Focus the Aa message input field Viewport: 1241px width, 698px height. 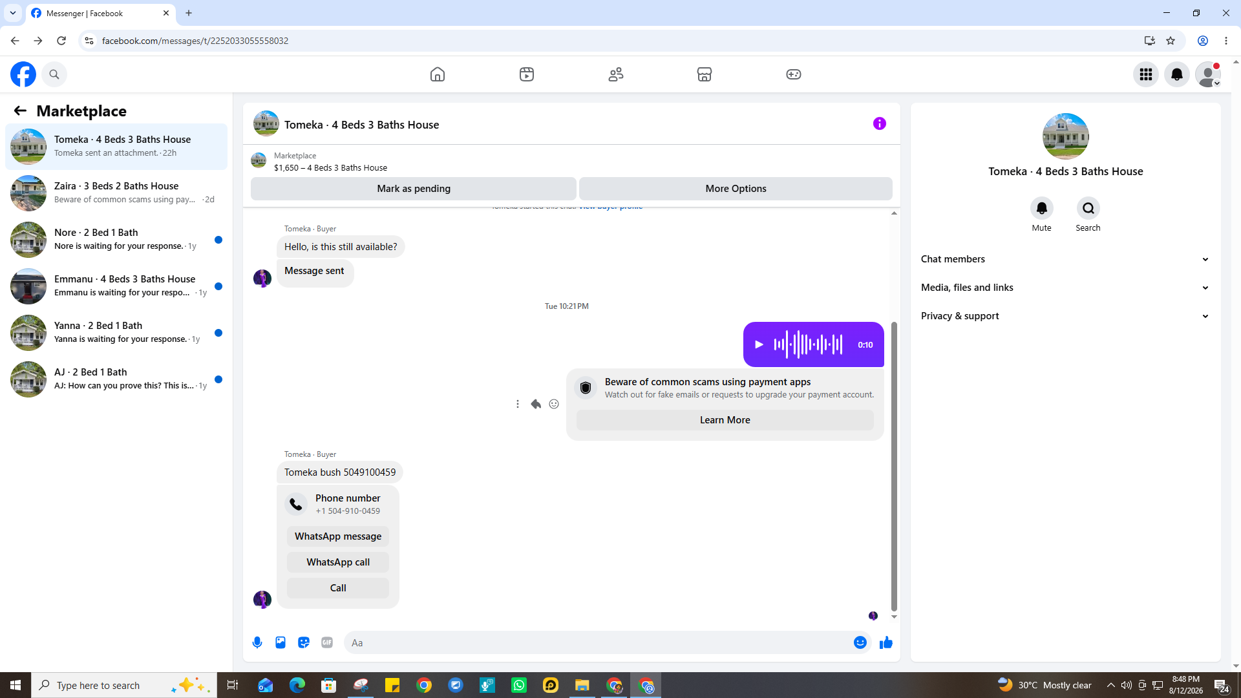[x=598, y=642]
